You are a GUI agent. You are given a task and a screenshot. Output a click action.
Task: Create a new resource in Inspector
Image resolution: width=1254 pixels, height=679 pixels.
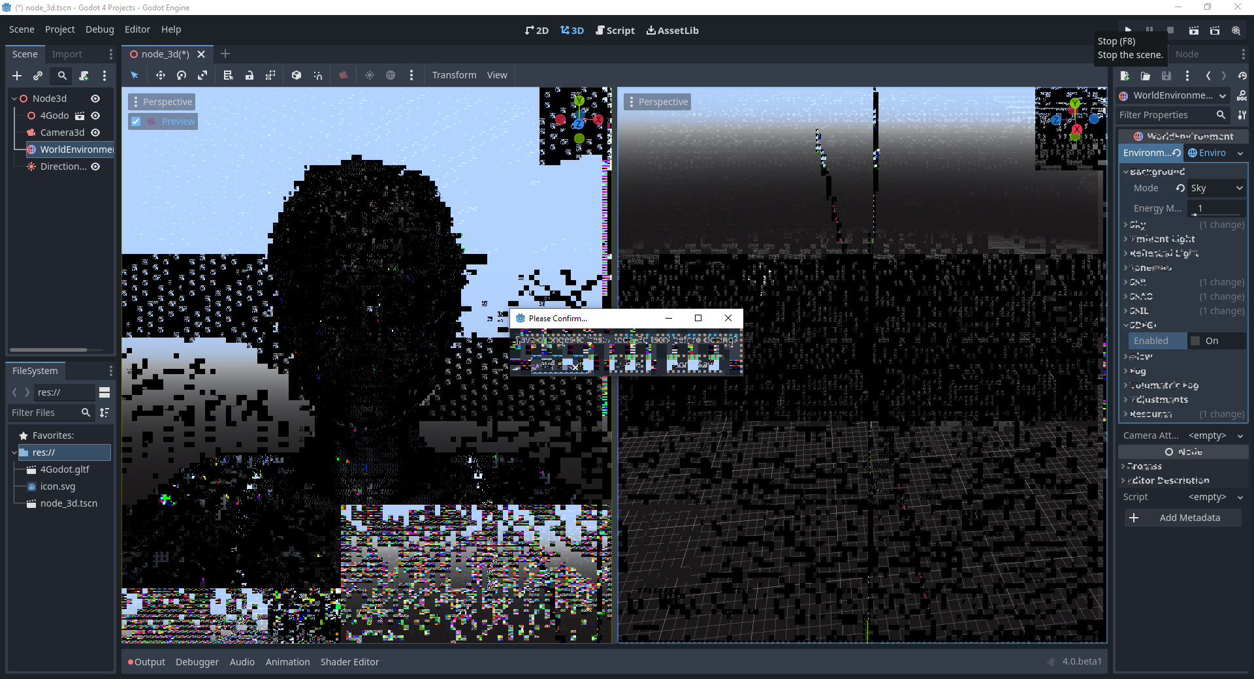[1125, 76]
